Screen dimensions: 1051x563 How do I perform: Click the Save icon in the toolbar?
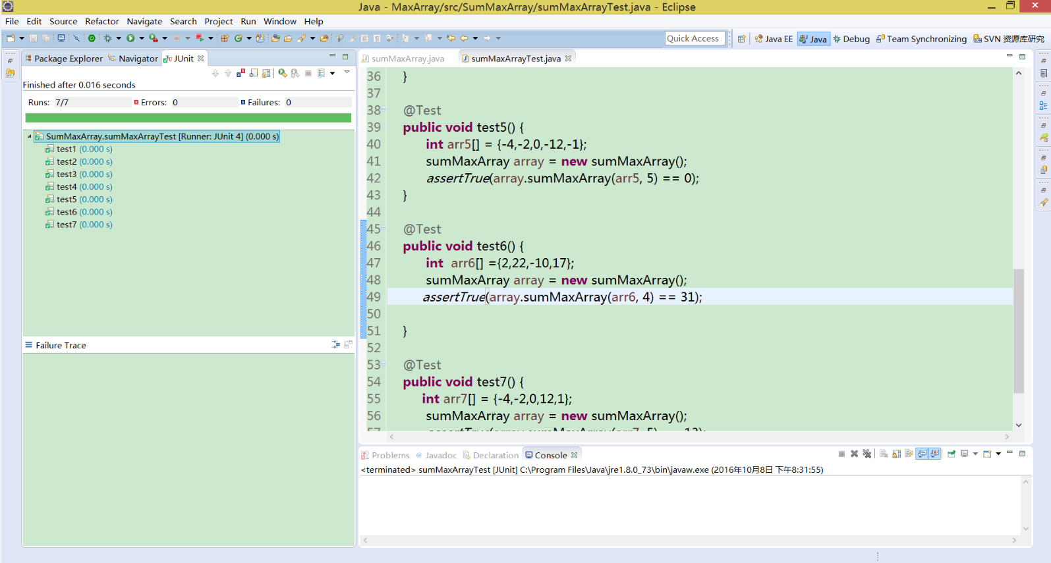click(33, 38)
